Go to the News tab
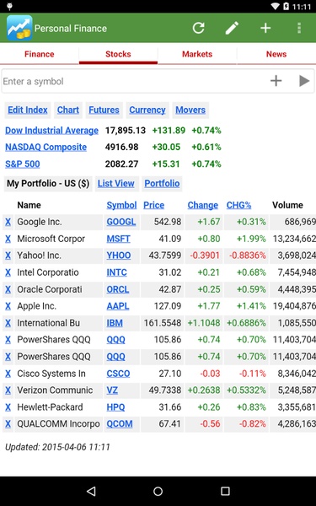Viewport: 316px width, 506px height. pos(276,54)
